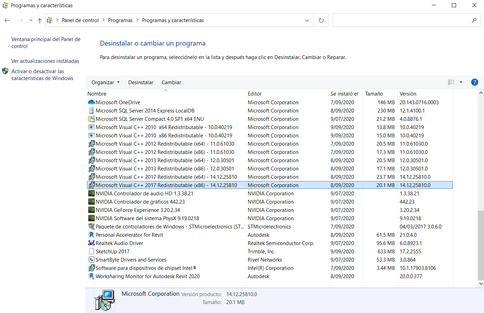Click the Worksharing Monitor for Revit icon

pos(91,276)
